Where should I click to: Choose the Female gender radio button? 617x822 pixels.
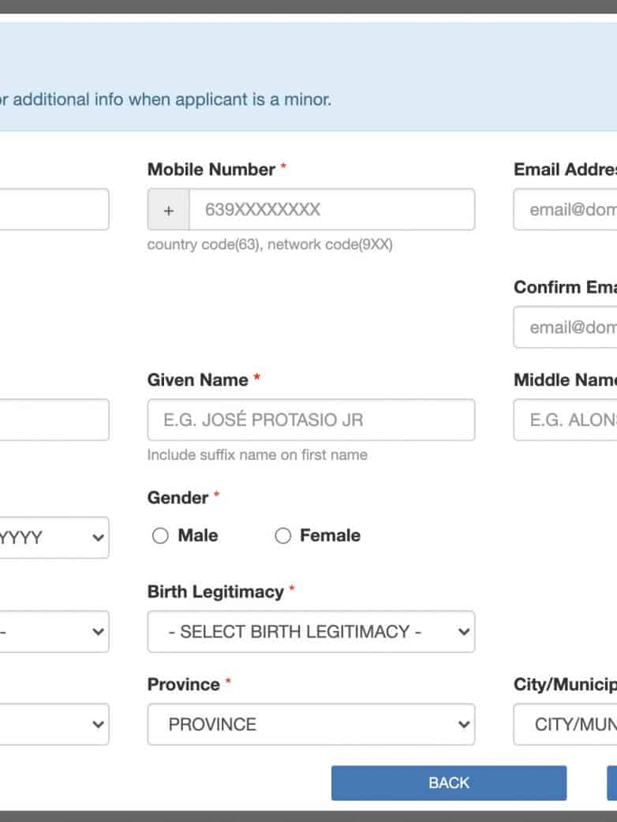(x=282, y=536)
